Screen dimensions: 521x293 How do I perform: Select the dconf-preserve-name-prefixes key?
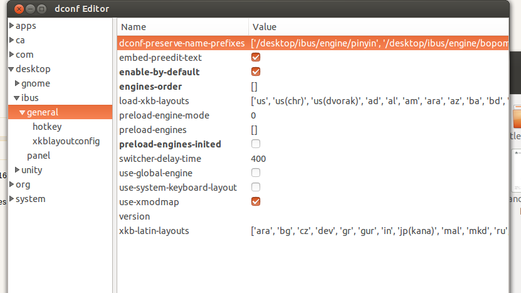pyautogui.click(x=182, y=43)
